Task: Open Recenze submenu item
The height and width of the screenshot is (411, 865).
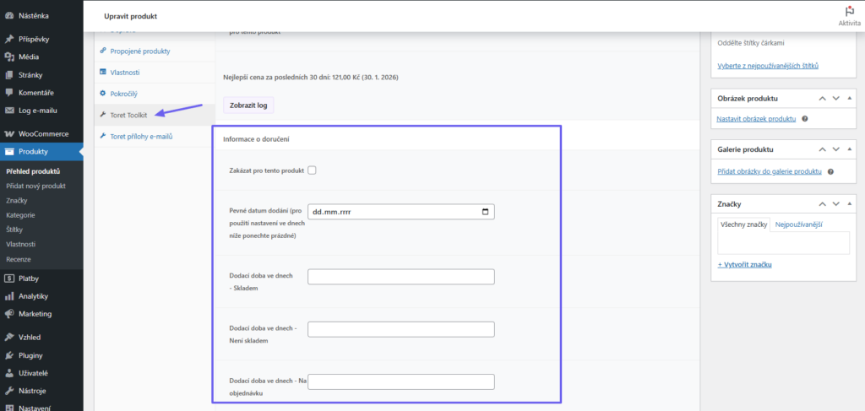Action: [19, 259]
